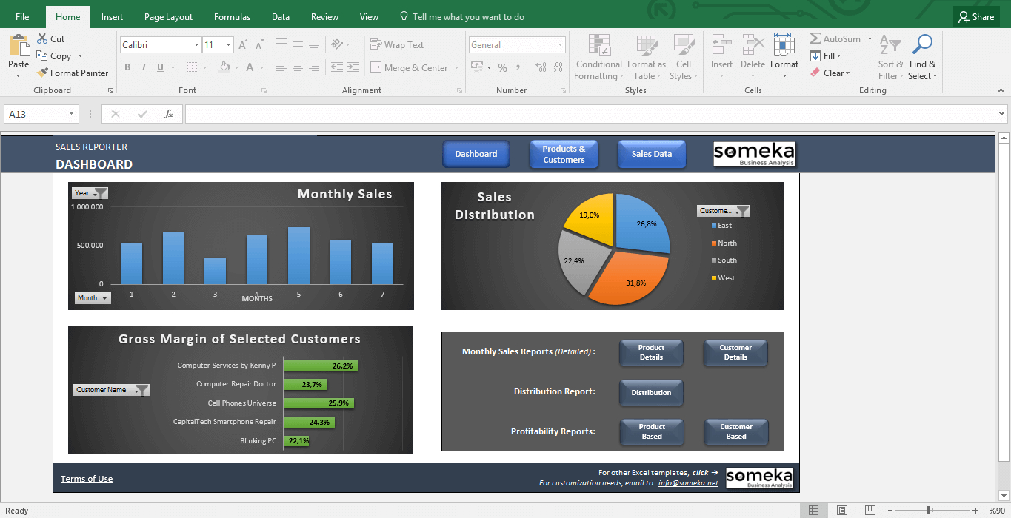The image size is (1011, 518).
Task: Open the Formulas ribbon tab
Action: pos(232,17)
